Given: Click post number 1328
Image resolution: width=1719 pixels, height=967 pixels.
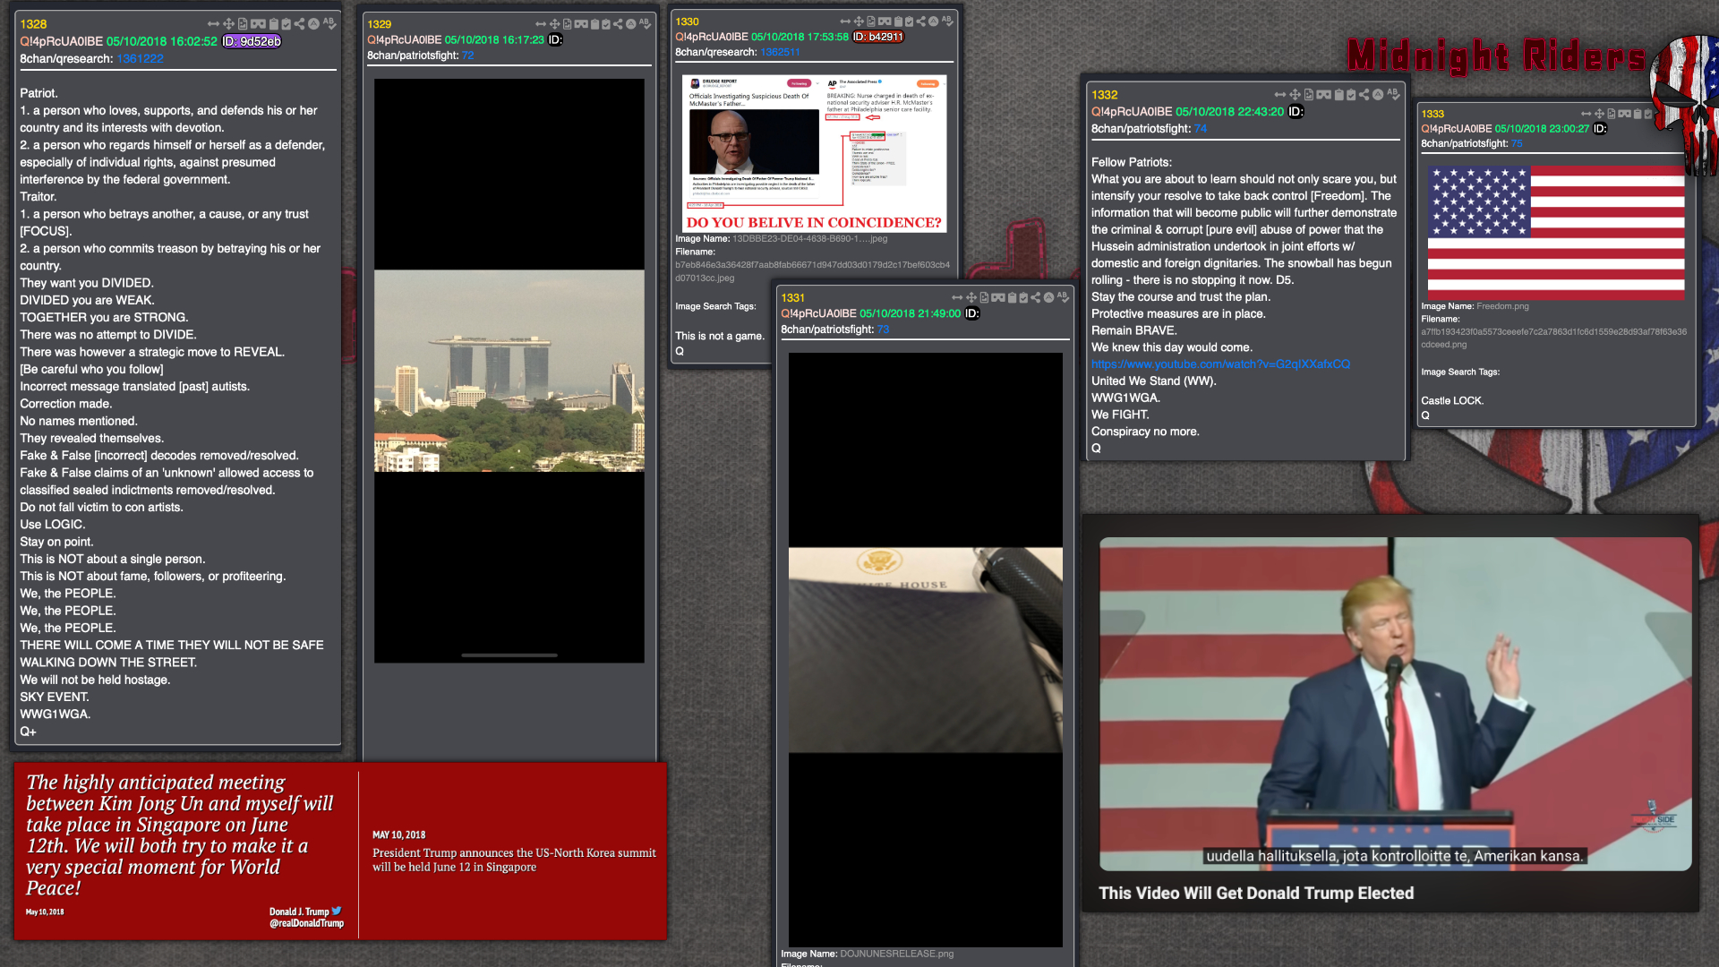Looking at the screenshot, I should [33, 24].
